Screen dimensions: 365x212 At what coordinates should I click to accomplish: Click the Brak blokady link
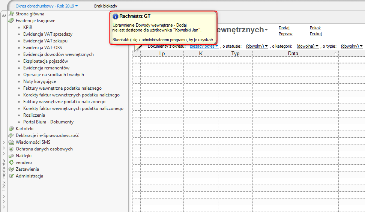pyautogui.click(x=106, y=6)
